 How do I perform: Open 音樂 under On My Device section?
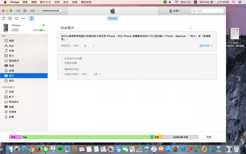24,92
